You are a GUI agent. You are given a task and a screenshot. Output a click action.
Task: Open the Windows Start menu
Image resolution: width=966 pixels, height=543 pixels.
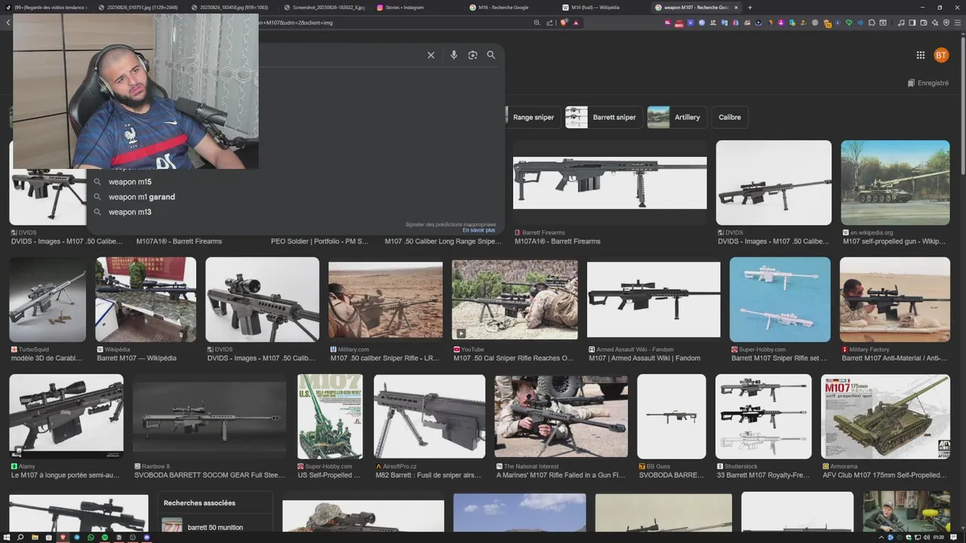pos(7,537)
